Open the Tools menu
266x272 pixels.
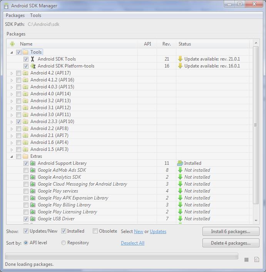36,15
